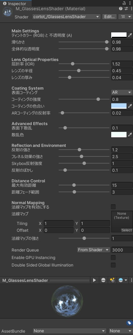Click the lens thickness field 0.04
133x335 pixels.
[x=122, y=78]
